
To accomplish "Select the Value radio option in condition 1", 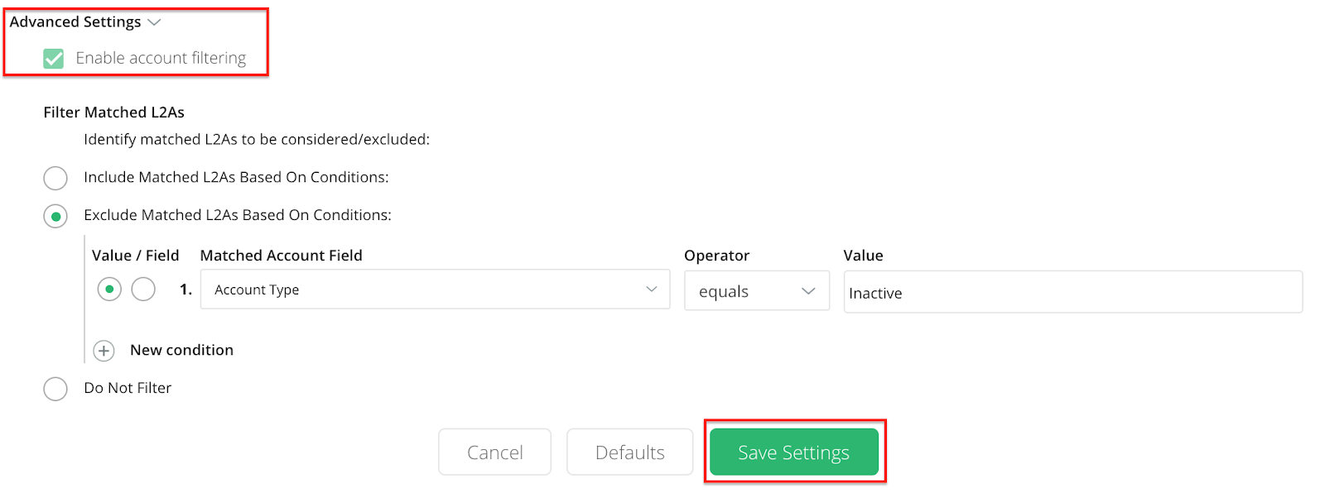I will point(109,290).
